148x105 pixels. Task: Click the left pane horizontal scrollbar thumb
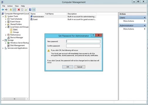(14, 99)
